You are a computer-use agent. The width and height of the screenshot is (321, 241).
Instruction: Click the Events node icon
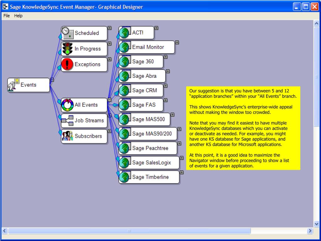[13, 85]
